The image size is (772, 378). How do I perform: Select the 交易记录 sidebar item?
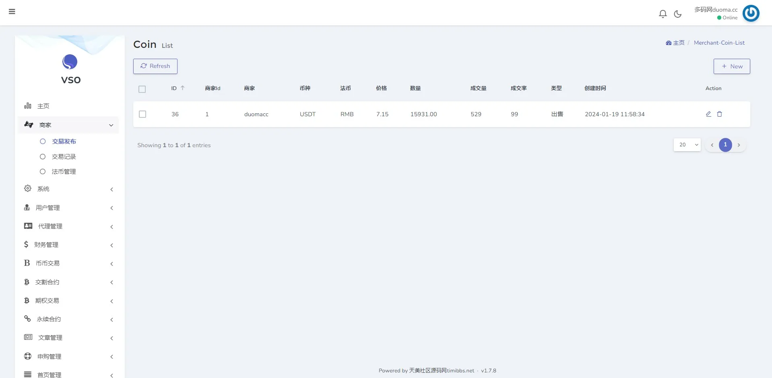pos(64,157)
